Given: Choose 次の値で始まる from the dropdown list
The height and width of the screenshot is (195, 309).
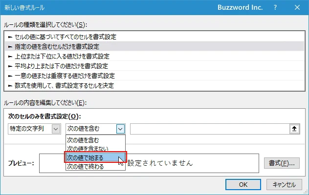Looking at the screenshot, I should coord(95,157).
